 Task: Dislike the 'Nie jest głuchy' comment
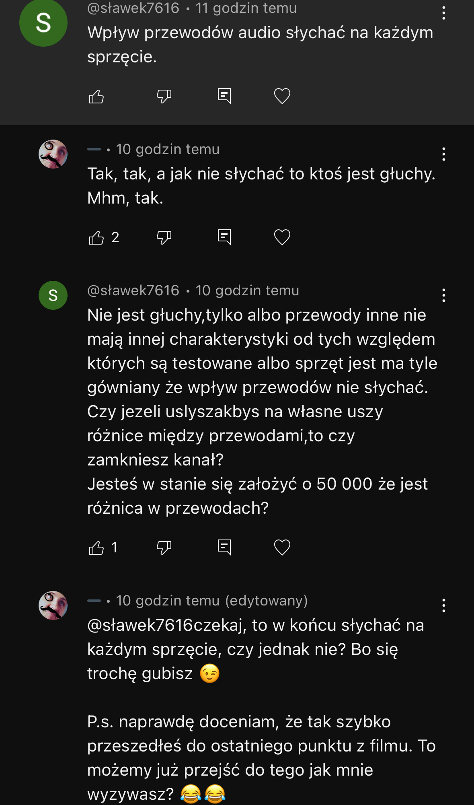[x=164, y=548]
